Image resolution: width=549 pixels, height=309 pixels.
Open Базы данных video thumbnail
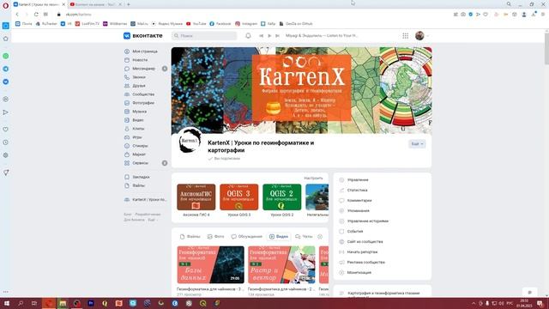[x=210, y=265]
